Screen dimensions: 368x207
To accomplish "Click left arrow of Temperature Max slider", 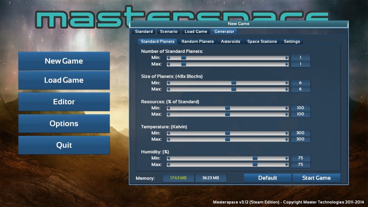I will pos(168,139).
